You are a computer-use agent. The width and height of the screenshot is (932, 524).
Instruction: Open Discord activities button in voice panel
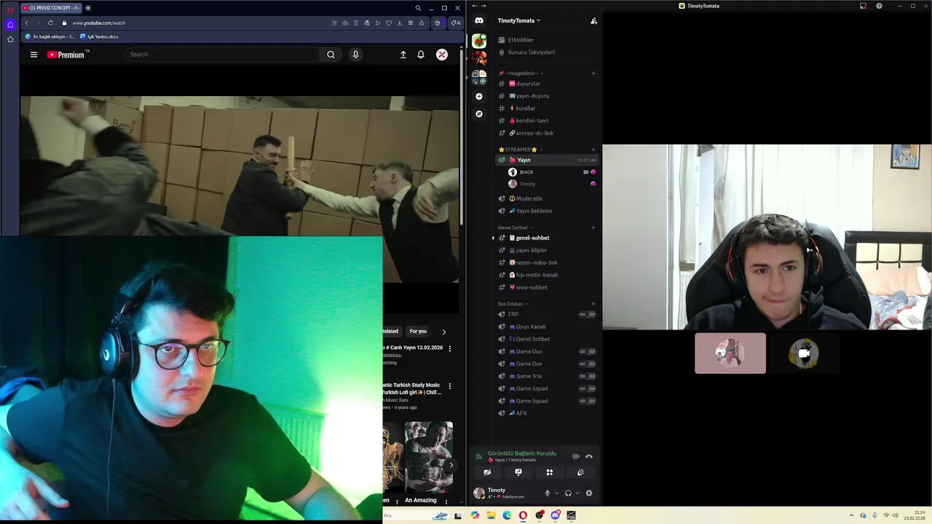(x=550, y=472)
